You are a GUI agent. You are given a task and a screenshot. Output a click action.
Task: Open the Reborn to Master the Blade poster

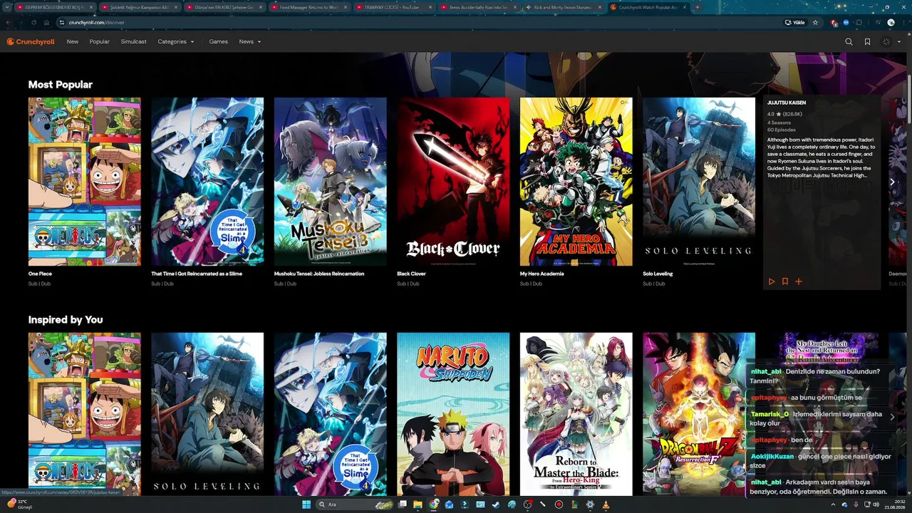[576, 414]
